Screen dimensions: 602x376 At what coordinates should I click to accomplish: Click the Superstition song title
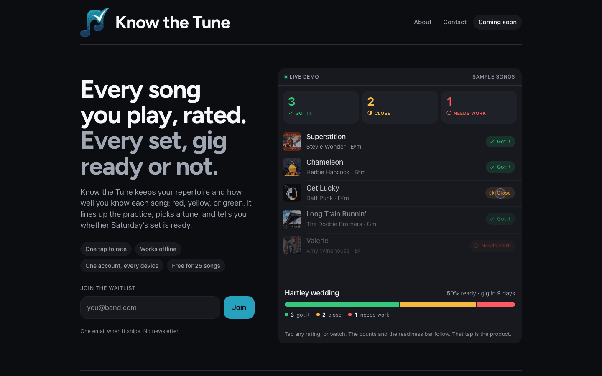click(326, 137)
